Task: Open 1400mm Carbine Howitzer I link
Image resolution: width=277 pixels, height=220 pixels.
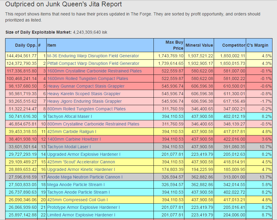Action: coord(74,139)
